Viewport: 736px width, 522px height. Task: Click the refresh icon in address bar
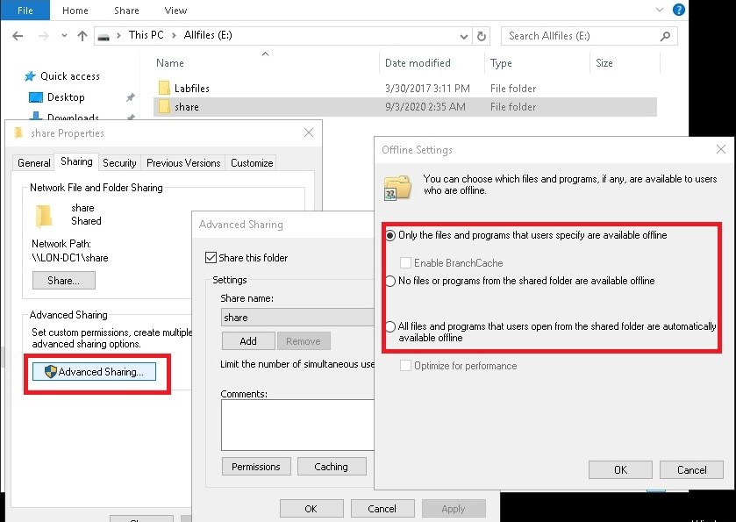point(482,36)
